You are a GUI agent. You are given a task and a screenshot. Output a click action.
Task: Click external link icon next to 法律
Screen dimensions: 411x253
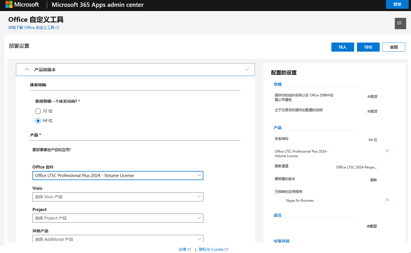189,249
